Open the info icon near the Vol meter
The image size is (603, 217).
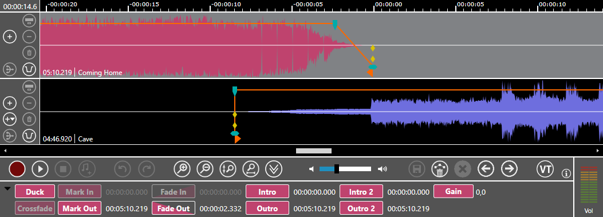pyautogui.click(x=566, y=173)
